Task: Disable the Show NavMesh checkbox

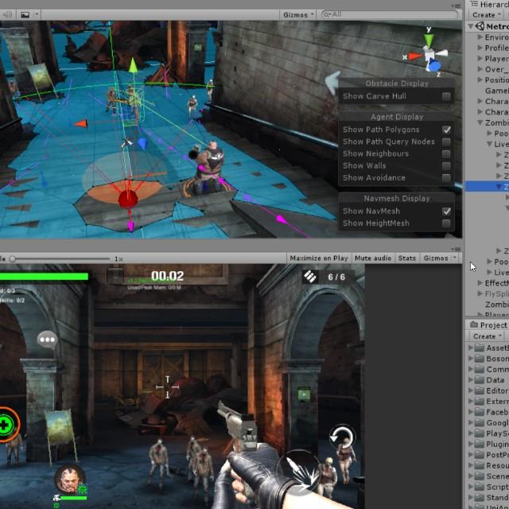Action: coord(446,211)
